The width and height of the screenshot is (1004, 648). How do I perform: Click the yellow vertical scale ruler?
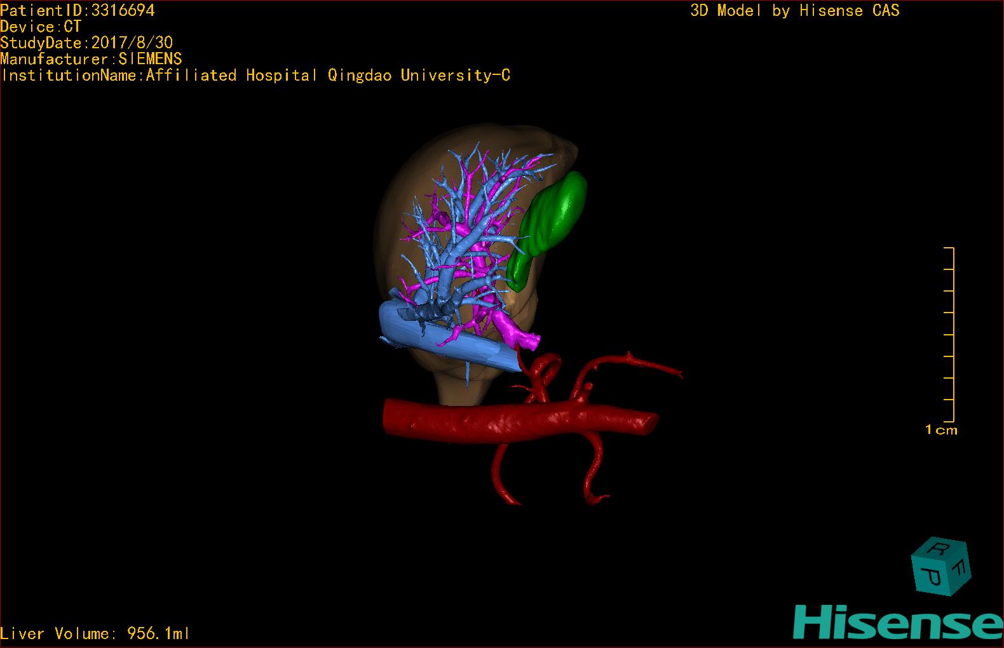951,334
